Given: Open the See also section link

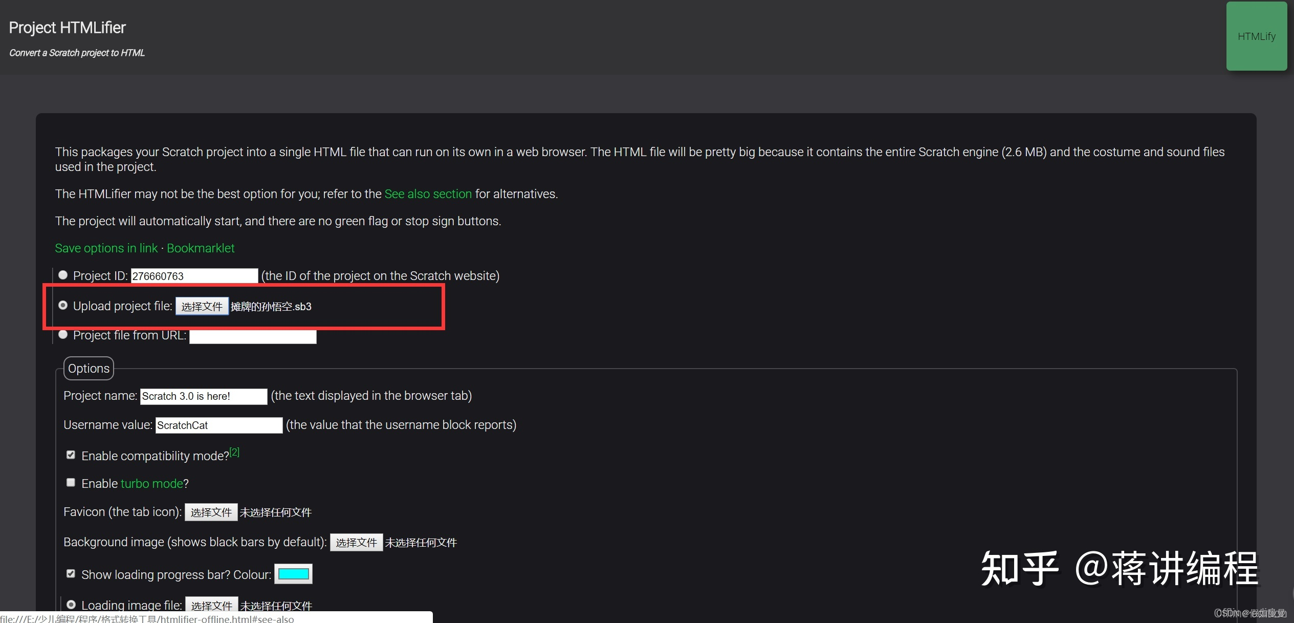Looking at the screenshot, I should pos(428,194).
